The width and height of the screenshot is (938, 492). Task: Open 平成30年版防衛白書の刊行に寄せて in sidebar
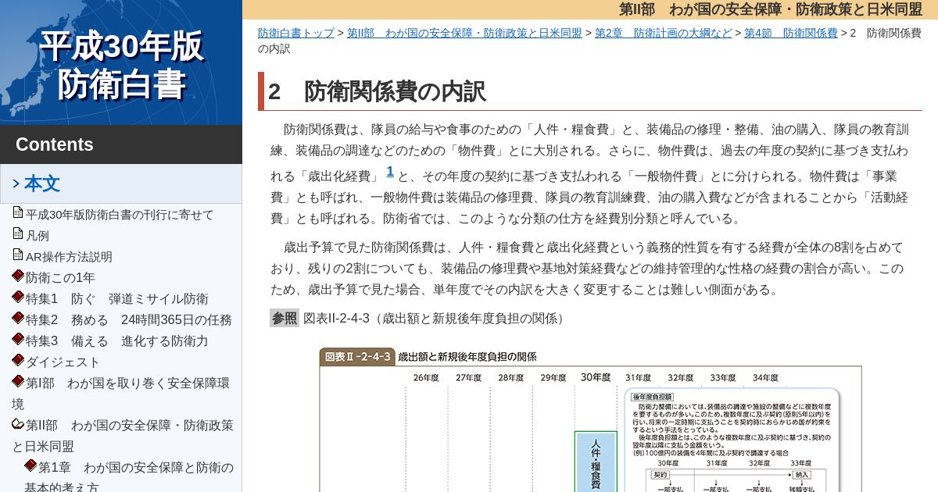point(120,215)
